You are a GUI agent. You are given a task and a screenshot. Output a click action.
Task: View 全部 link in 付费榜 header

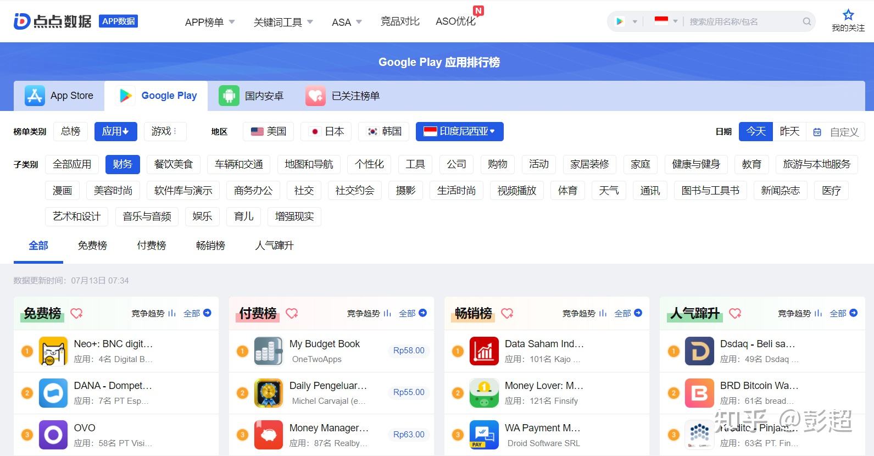coord(413,313)
